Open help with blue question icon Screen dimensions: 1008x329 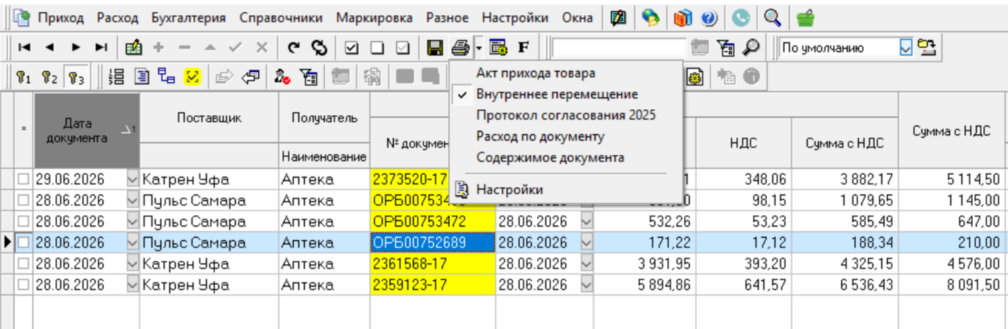click(x=708, y=17)
